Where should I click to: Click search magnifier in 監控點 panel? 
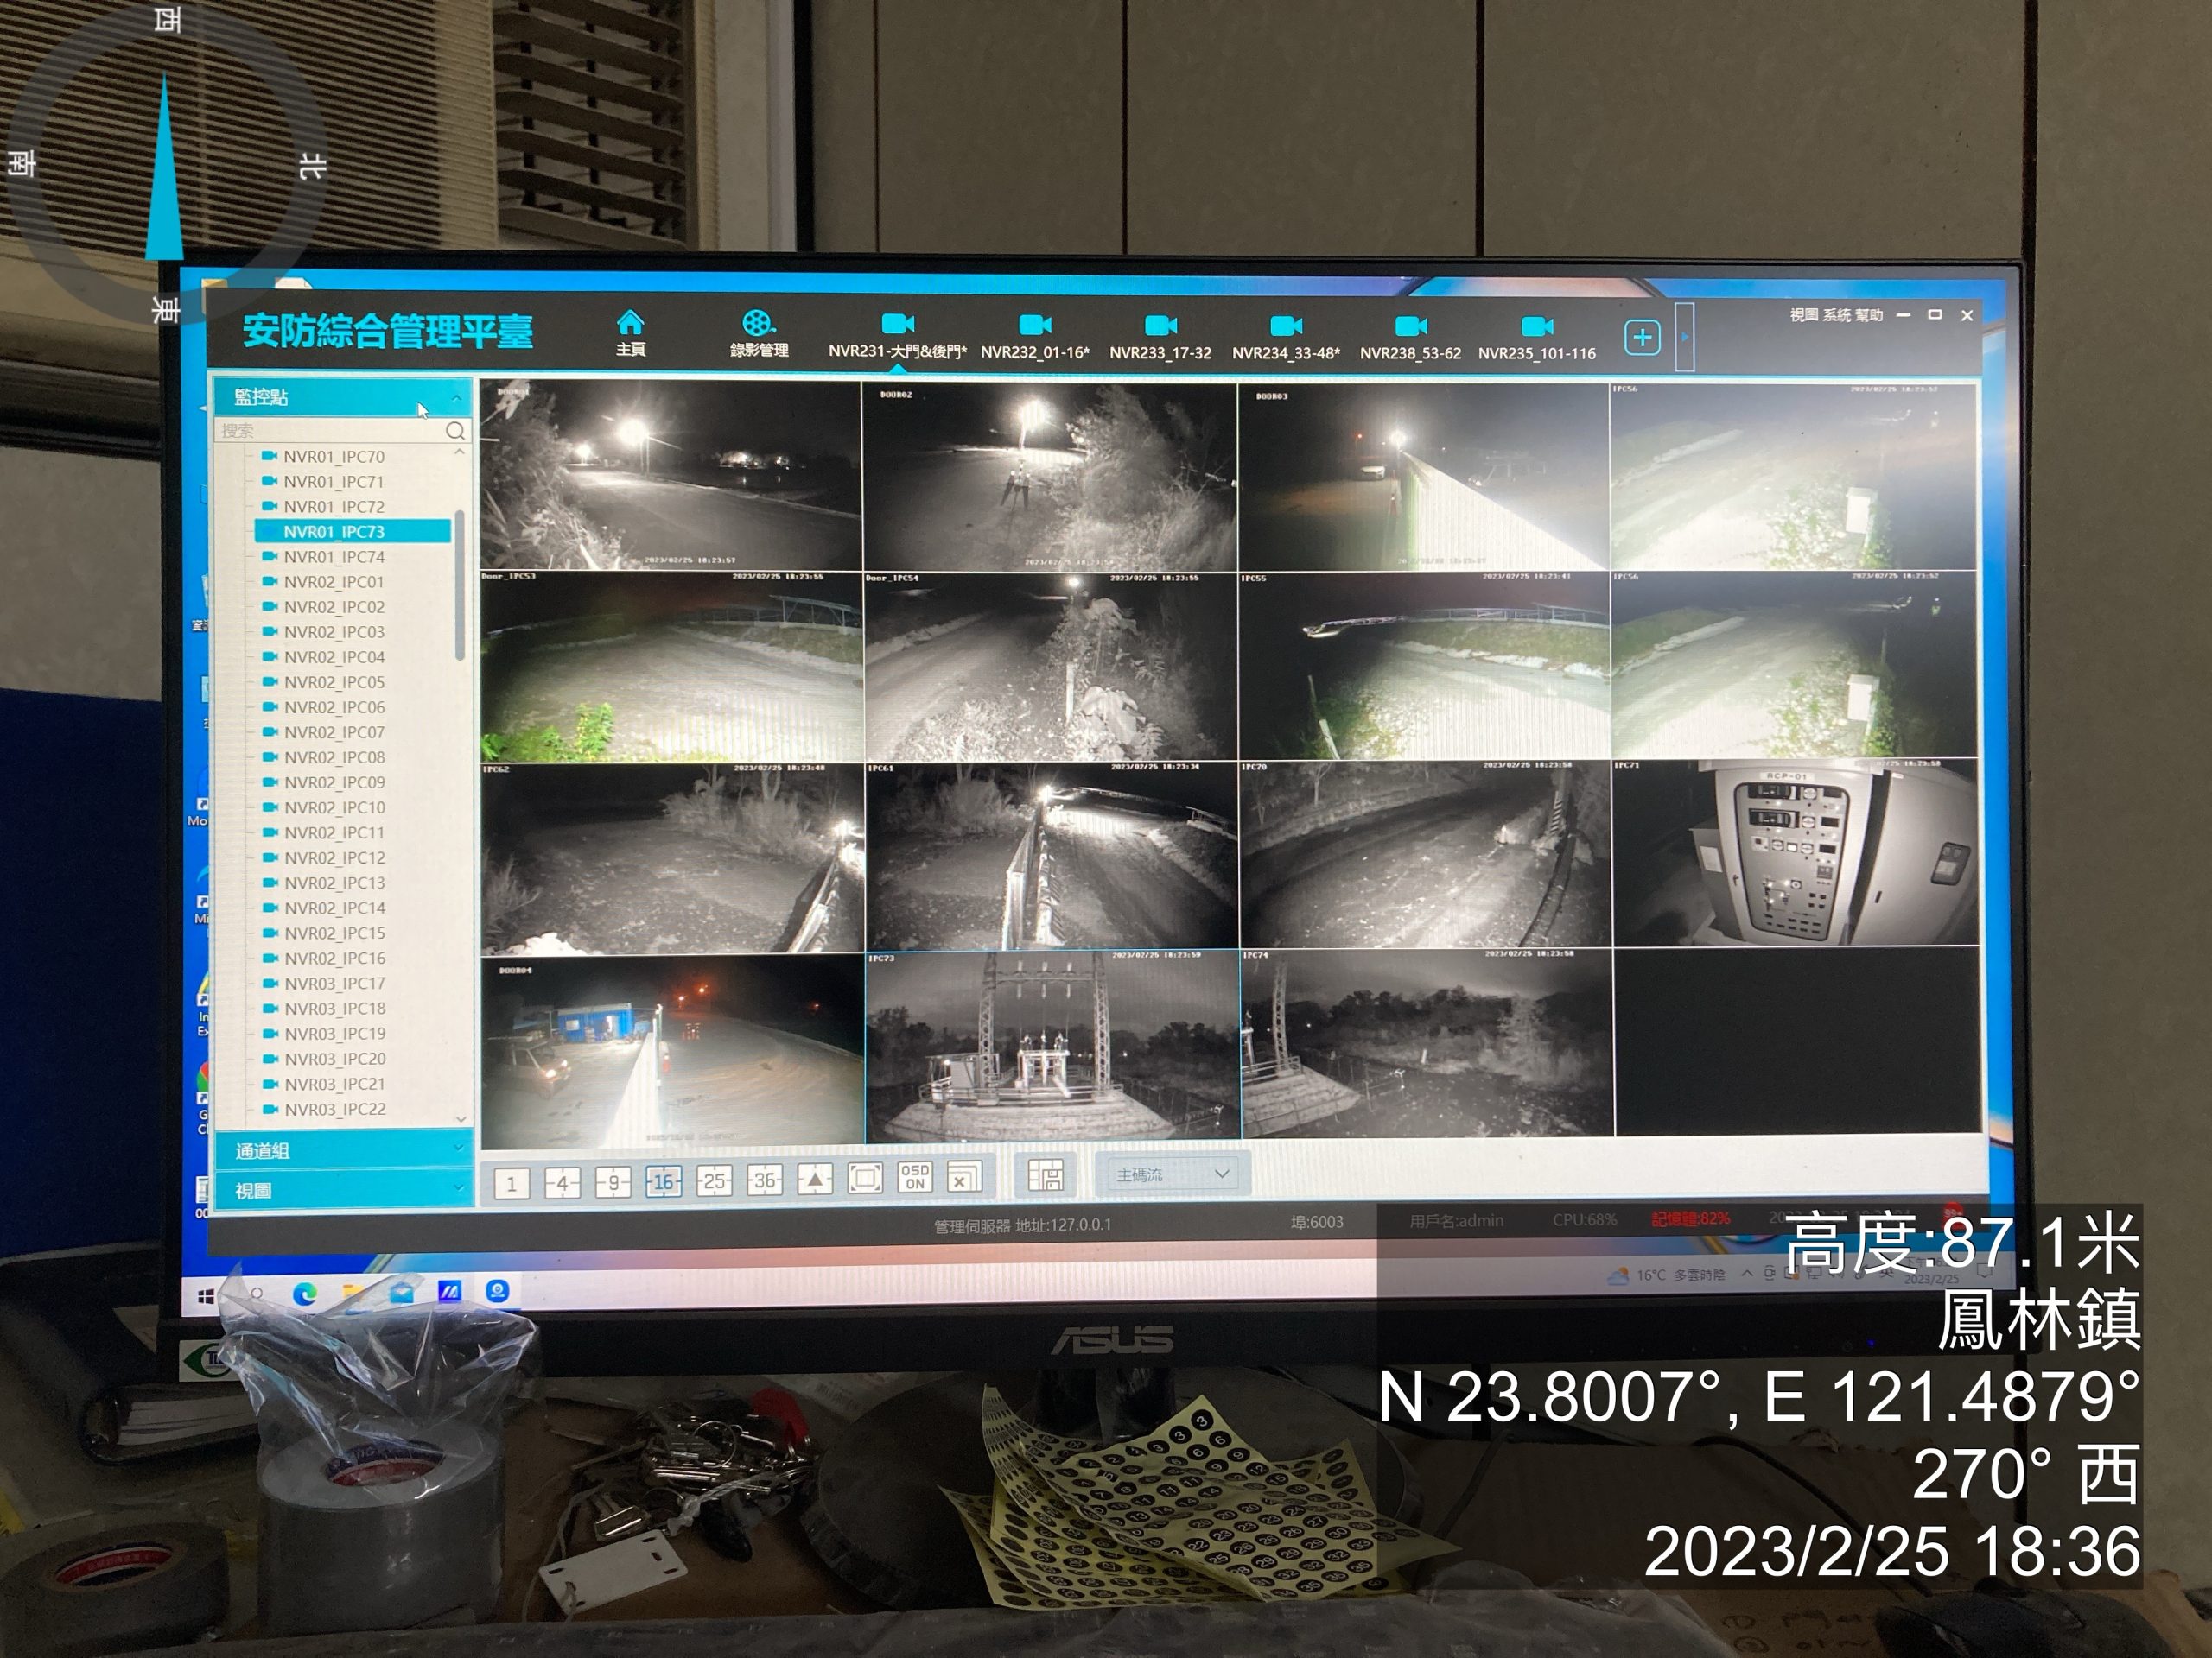click(455, 431)
